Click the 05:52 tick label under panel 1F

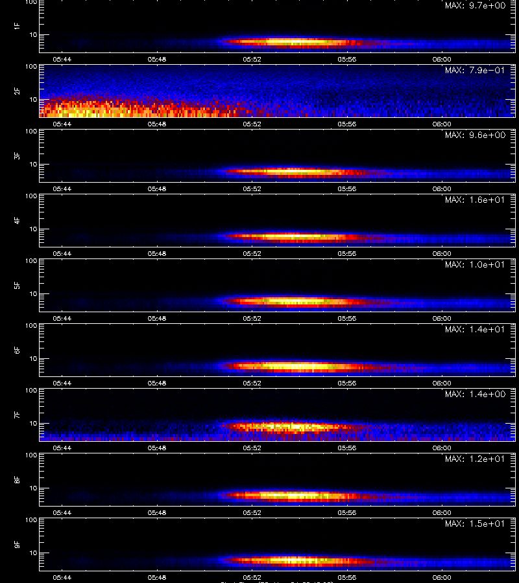coord(252,60)
